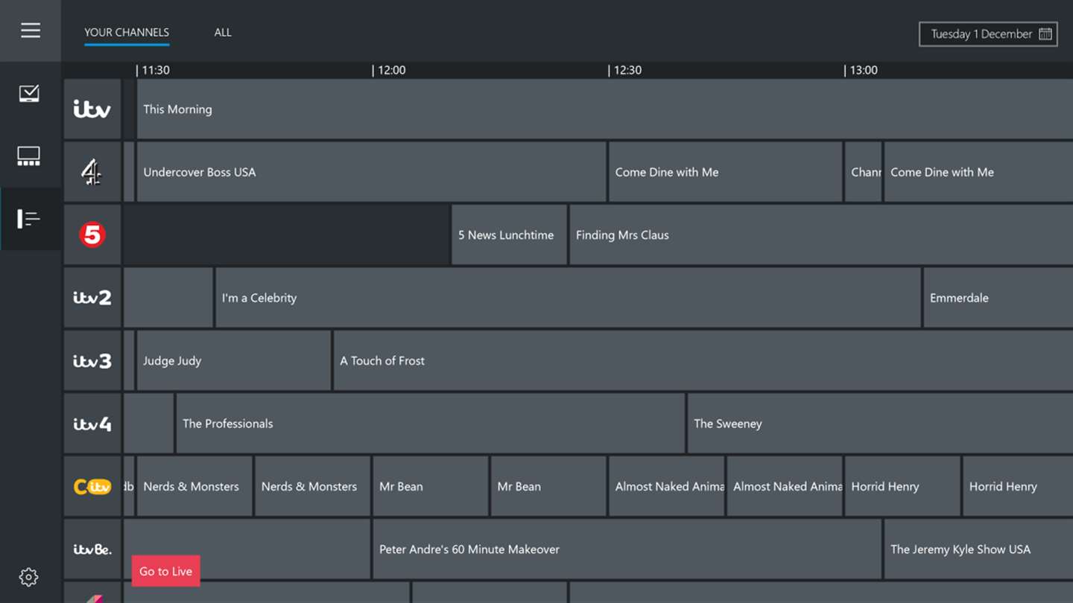Open the Tuesday 1 December date picker
1073x603 pixels.
point(988,34)
